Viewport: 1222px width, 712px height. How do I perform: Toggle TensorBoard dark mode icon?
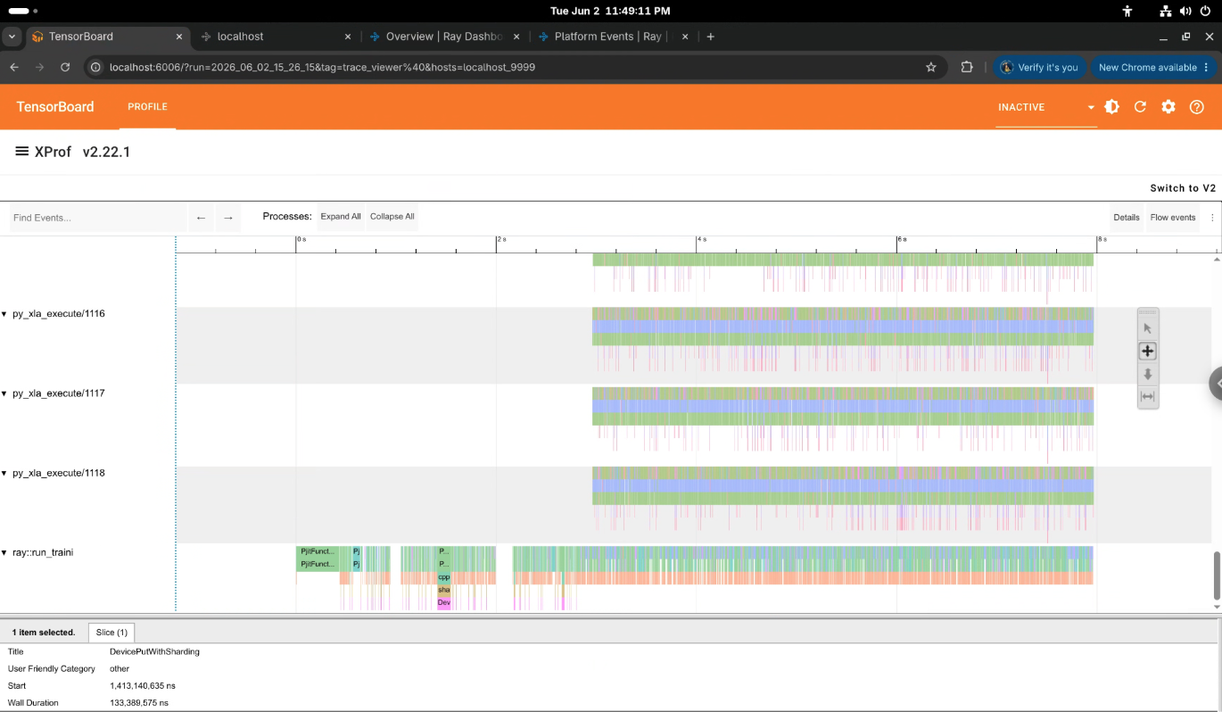(1111, 107)
